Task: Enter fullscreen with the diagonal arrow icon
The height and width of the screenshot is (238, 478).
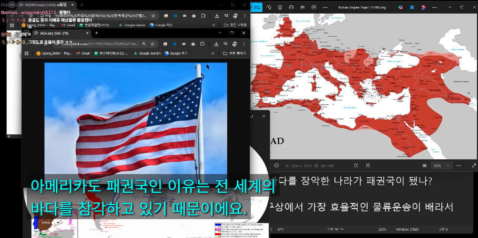Action: click(x=474, y=165)
